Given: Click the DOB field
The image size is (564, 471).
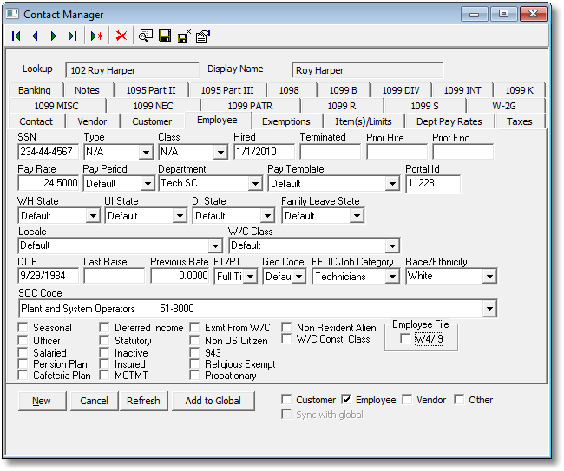Looking at the screenshot, I should (x=48, y=276).
